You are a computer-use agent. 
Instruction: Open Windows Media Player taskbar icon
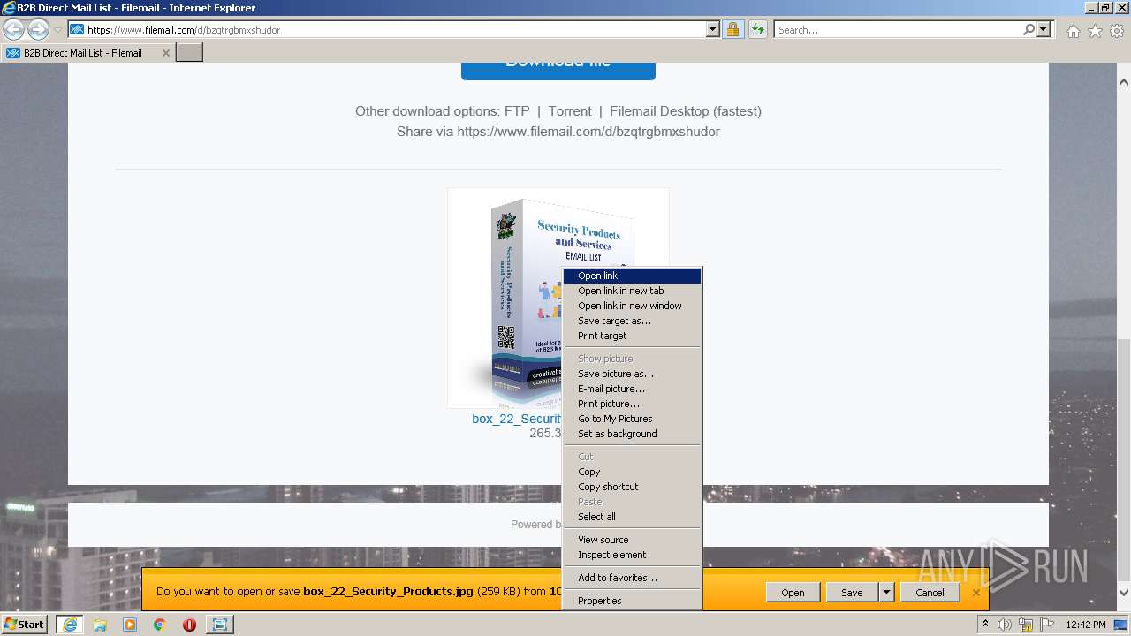coord(130,625)
